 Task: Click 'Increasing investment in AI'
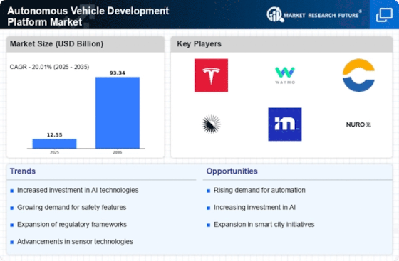click(254, 208)
